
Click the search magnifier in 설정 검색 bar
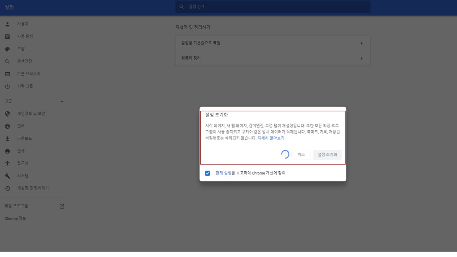[182, 7]
